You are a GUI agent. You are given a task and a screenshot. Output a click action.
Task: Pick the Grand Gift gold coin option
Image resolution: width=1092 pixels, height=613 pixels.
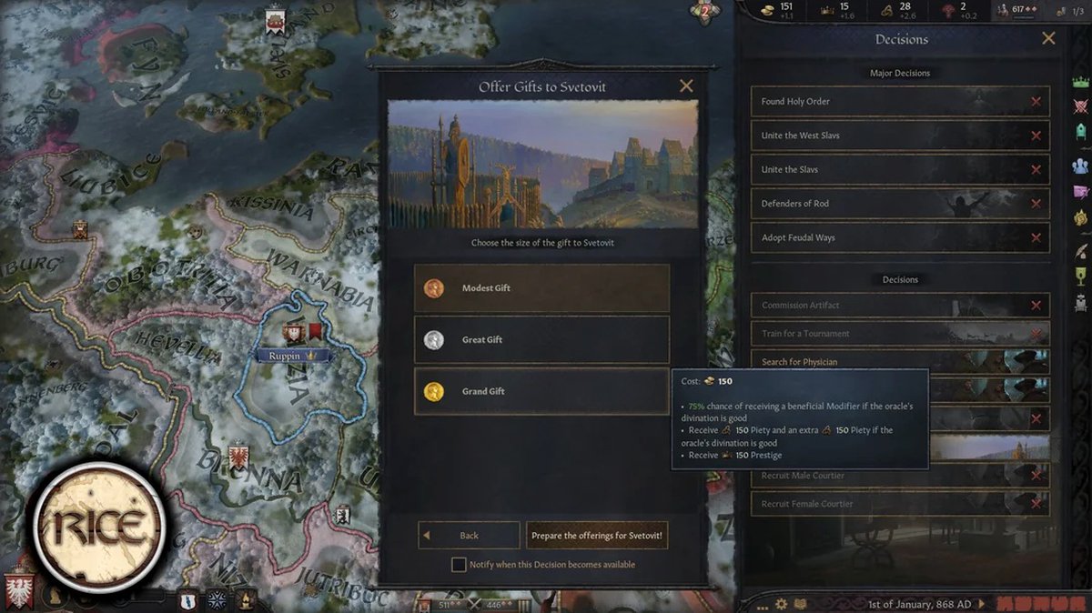point(542,392)
